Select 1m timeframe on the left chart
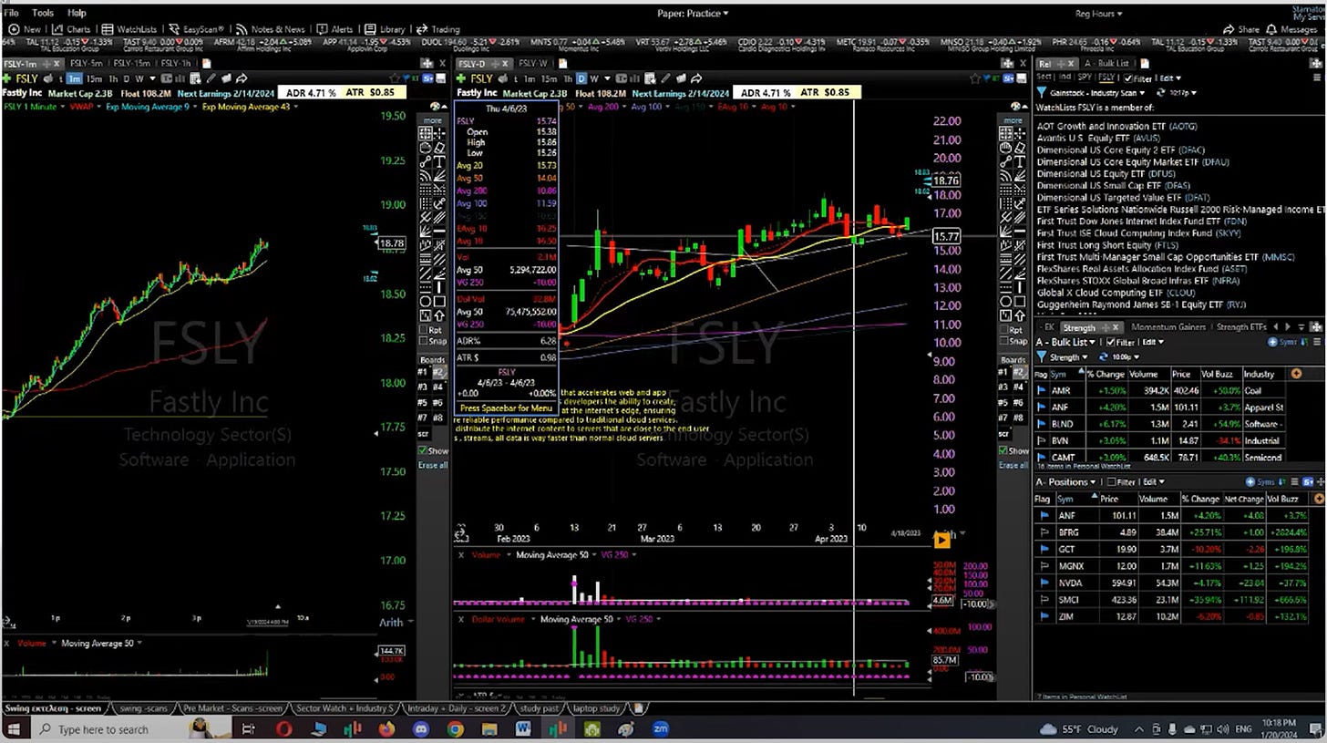Viewport: 1327px width, 743px height. pos(75,78)
